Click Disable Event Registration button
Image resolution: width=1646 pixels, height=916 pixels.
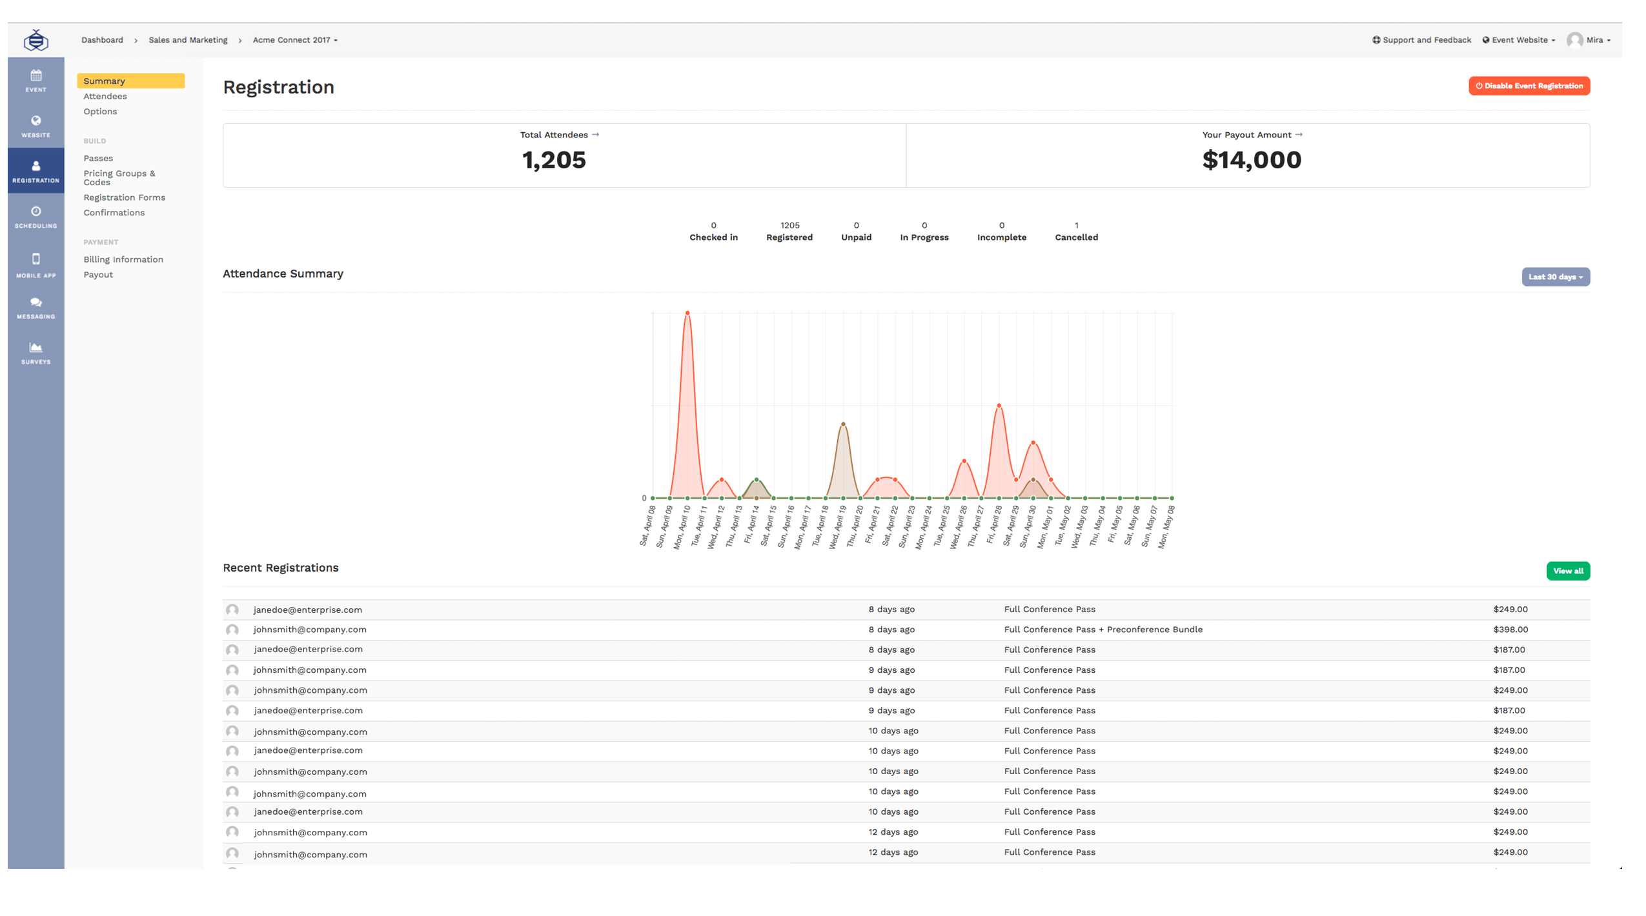coord(1529,86)
